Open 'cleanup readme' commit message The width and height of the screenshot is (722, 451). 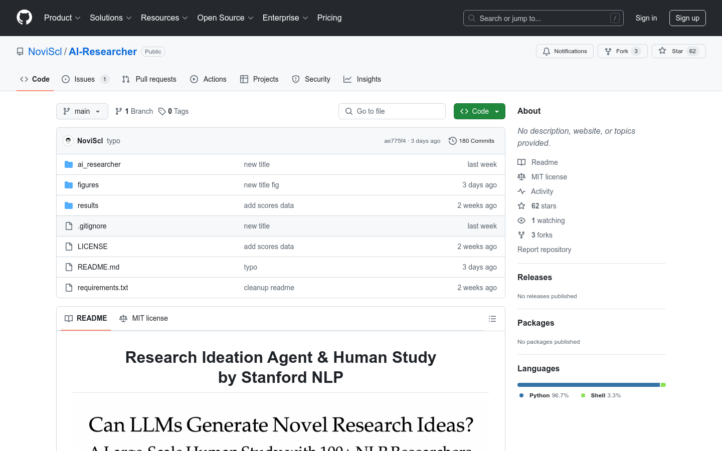[269, 288]
